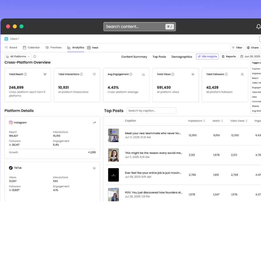Toggle the Likes column option
261x261 pixels.
point(254,97)
